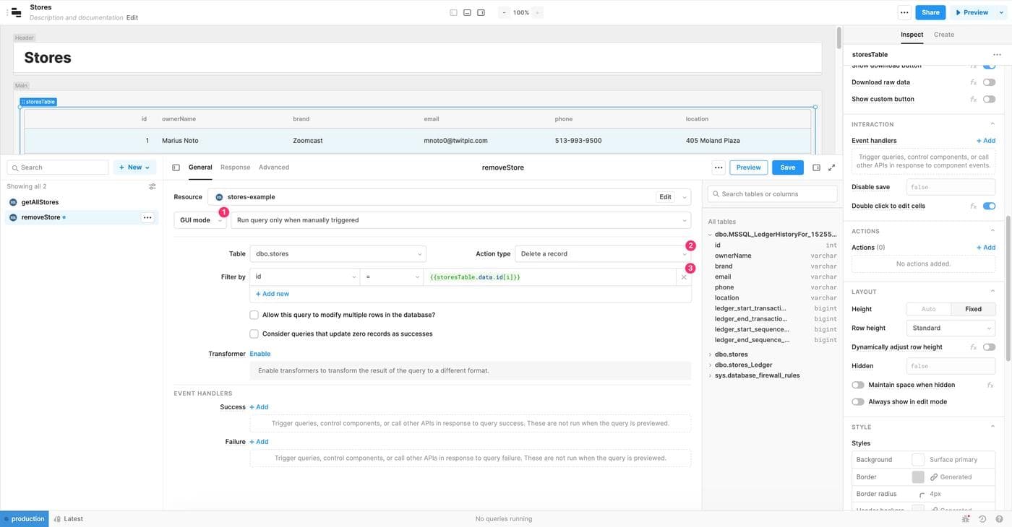
Task: Switch to the Response tab
Action: pos(235,167)
